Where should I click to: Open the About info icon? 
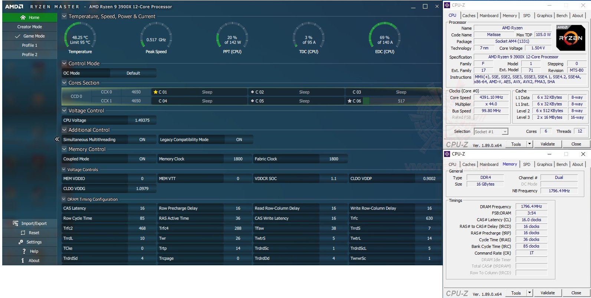click(x=23, y=261)
